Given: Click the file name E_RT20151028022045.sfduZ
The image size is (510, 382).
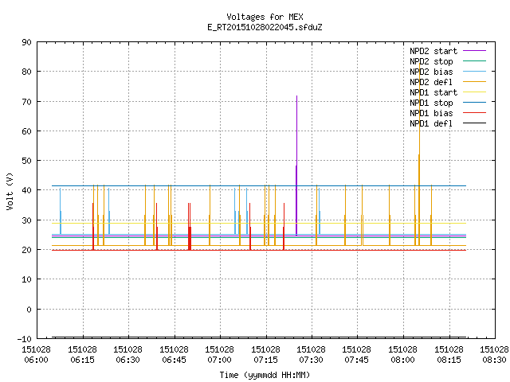Looking at the screenshot, I should click(x=265, y=27).
